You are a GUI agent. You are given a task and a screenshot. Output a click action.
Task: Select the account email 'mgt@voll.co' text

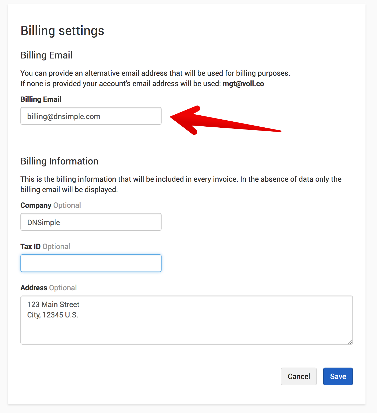coord(243,84)
